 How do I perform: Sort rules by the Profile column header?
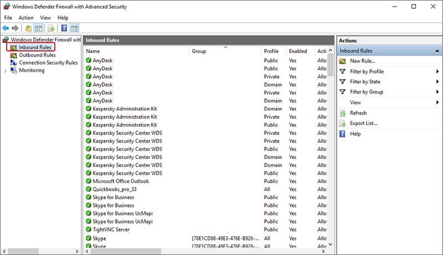pos(271,51)
